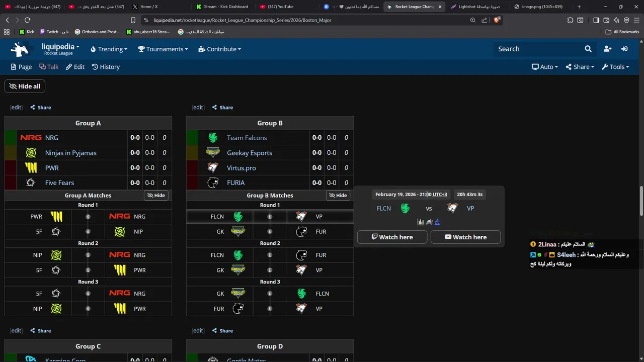Click Twitch Watch here button
The image size is (644, 362).
tap(392, 237)
